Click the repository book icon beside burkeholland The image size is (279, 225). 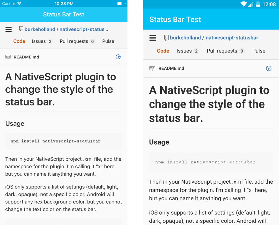[x=21, y=29]
